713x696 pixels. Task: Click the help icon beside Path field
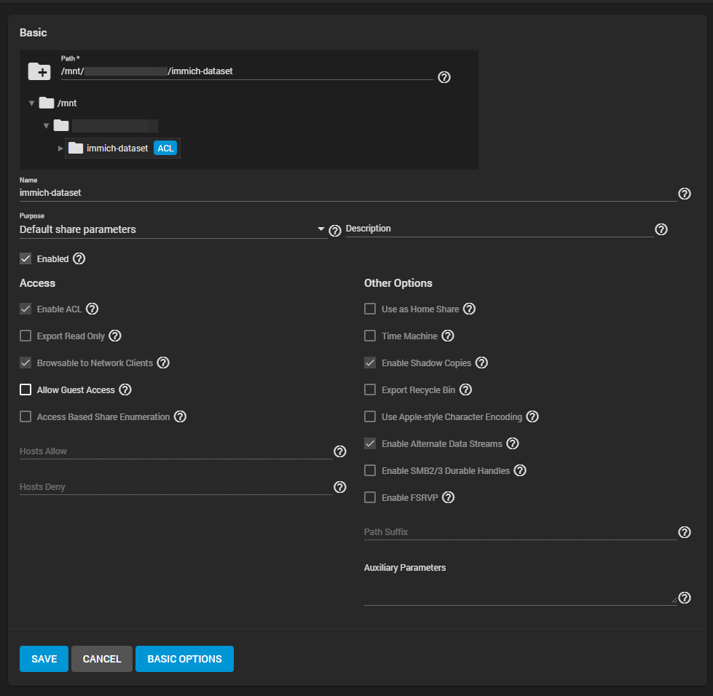tap(444, 77)
